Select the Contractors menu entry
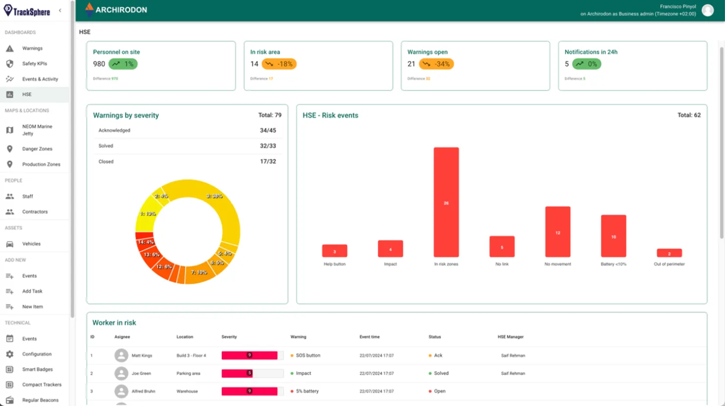The width and height of the screenshot is (725, 406). point(34,212)
